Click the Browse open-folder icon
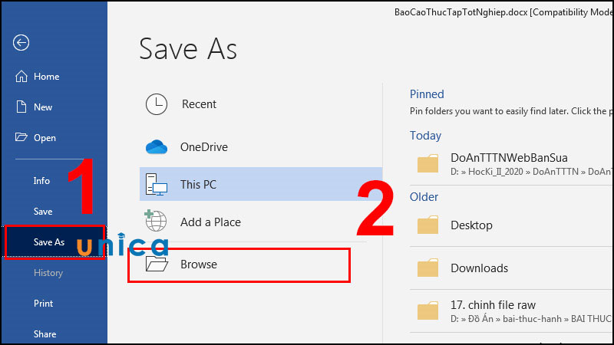This screenshot has height=345, width=614. click(x=157, y=264)
